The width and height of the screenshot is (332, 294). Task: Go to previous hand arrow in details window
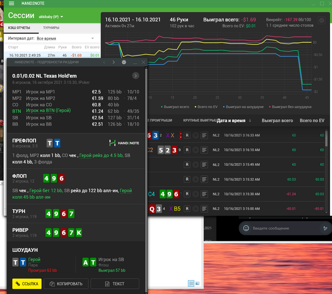coord(104,62)
